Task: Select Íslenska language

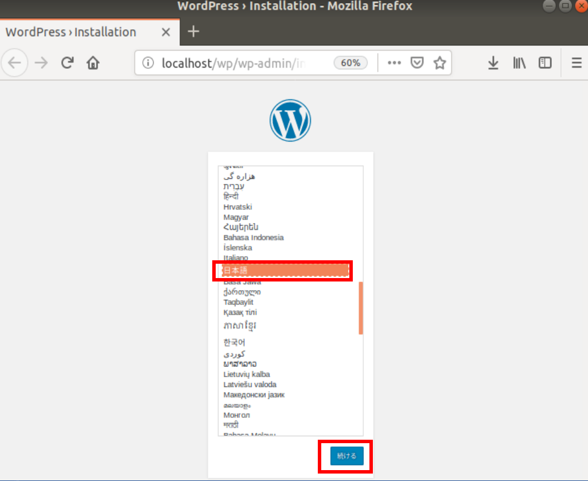Action: (237, 248)
